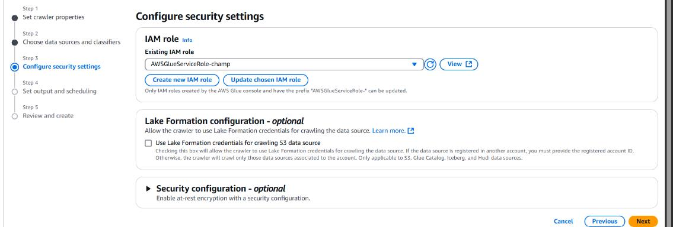Image resolution: width=673 pixels, height=227 pixels.
Task: Click external link icon next to Learn more
Action: coord(411,131)
